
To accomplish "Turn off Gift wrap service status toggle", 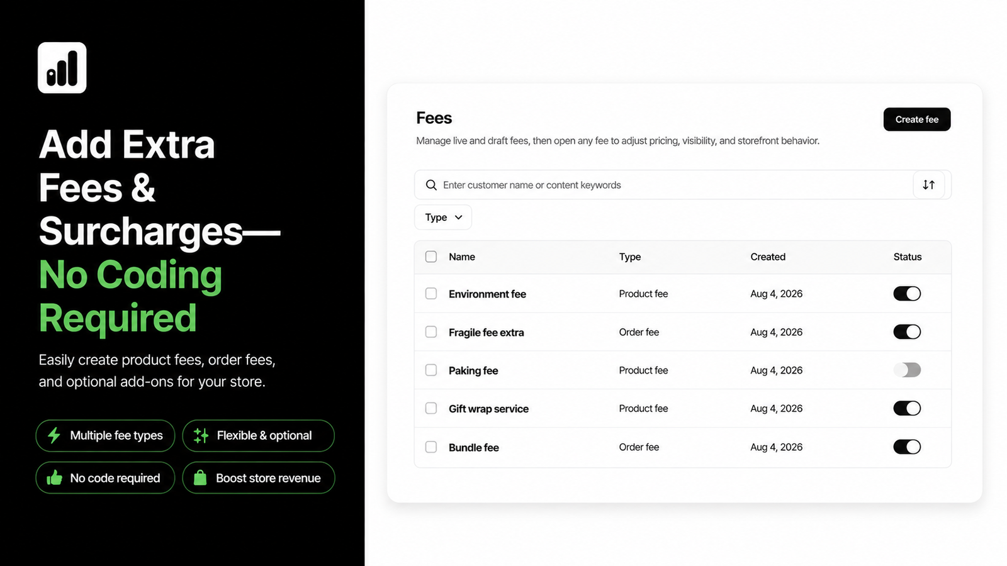I will [x=907, y=408].
